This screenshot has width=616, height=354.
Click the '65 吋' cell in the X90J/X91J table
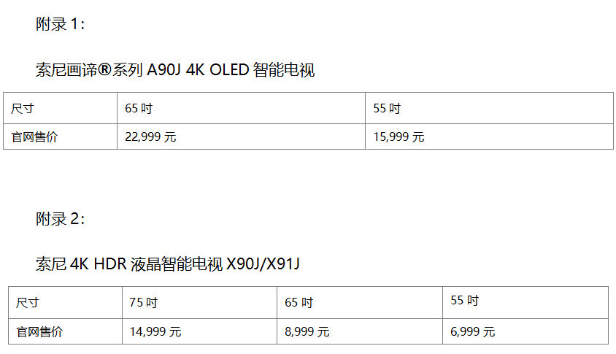pos(299,302)
